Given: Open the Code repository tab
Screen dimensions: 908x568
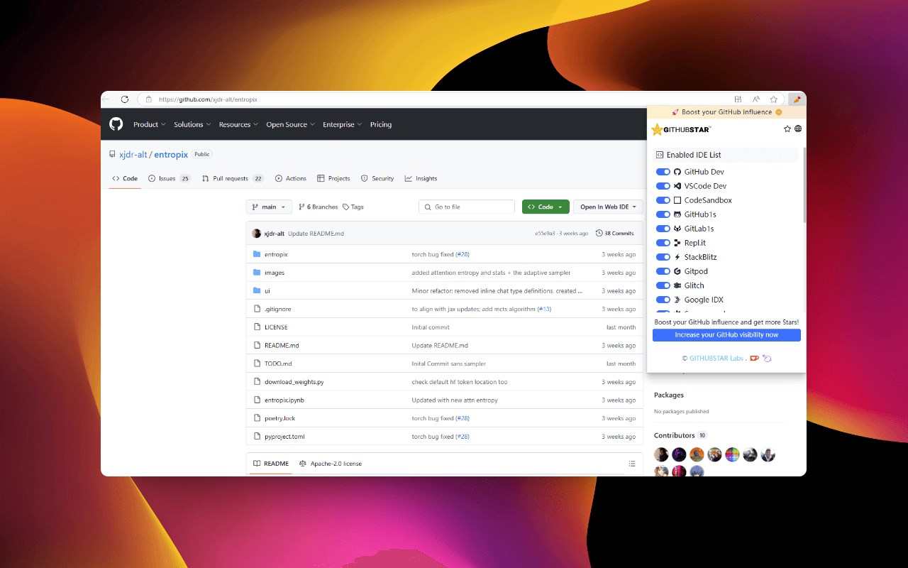Looking at the screenshot, I should point(125,178).
